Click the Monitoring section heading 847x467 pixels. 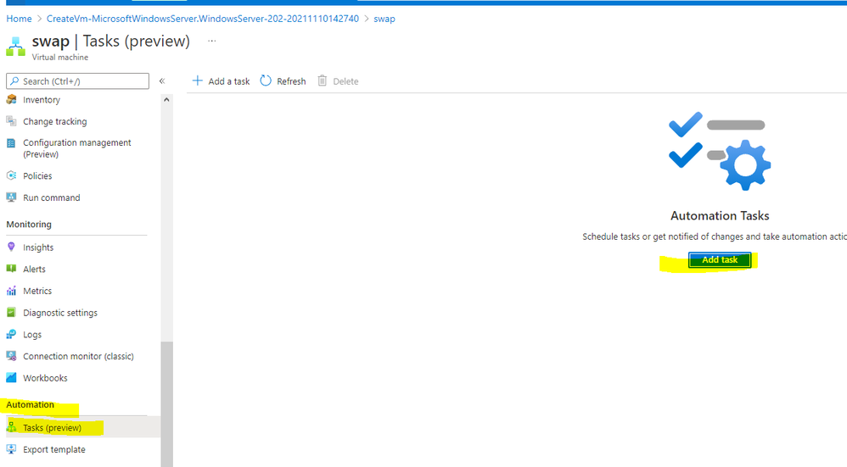29,224
